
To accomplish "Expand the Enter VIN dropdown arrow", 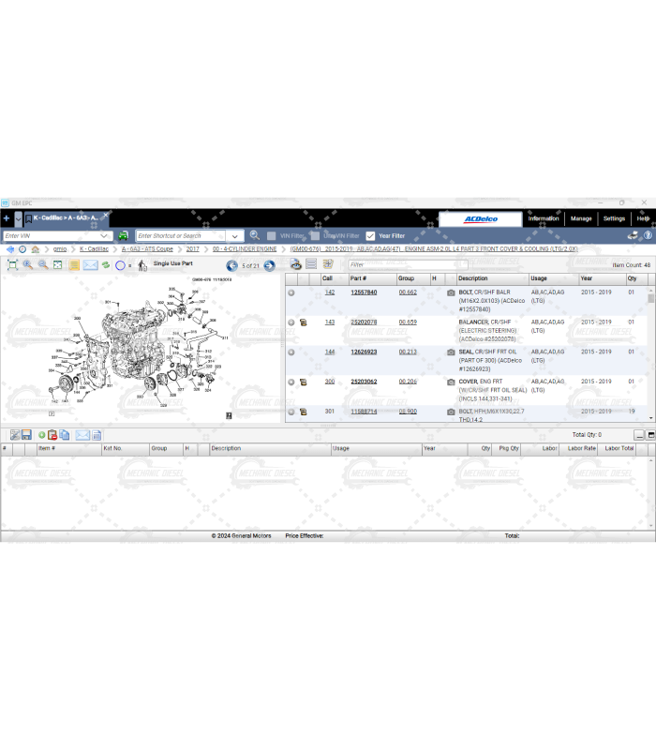I will pos(106,236).
